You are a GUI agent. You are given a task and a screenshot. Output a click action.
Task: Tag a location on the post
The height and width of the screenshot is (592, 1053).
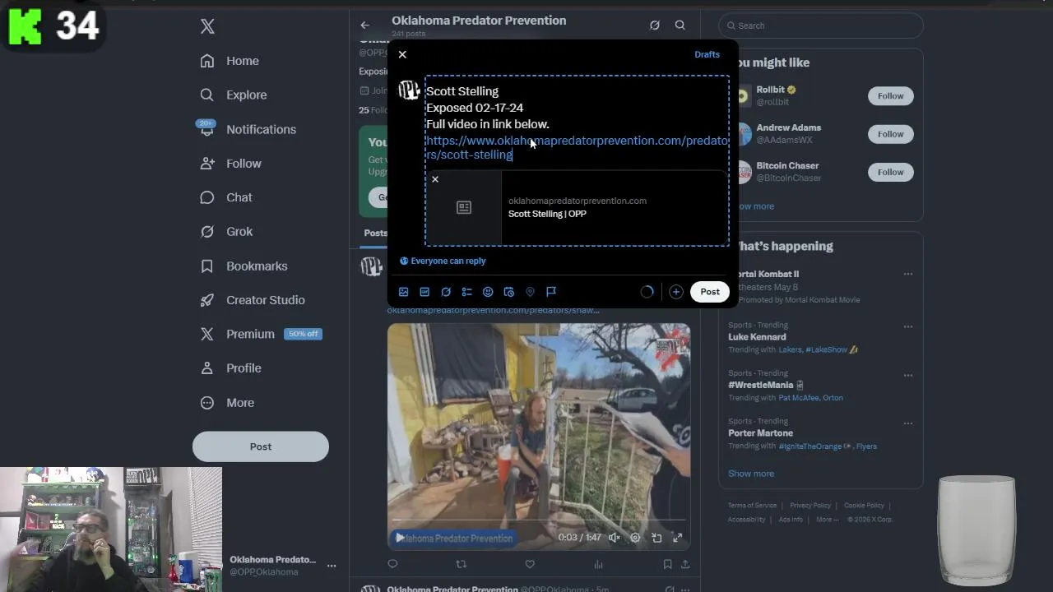(x=530, y=292)
